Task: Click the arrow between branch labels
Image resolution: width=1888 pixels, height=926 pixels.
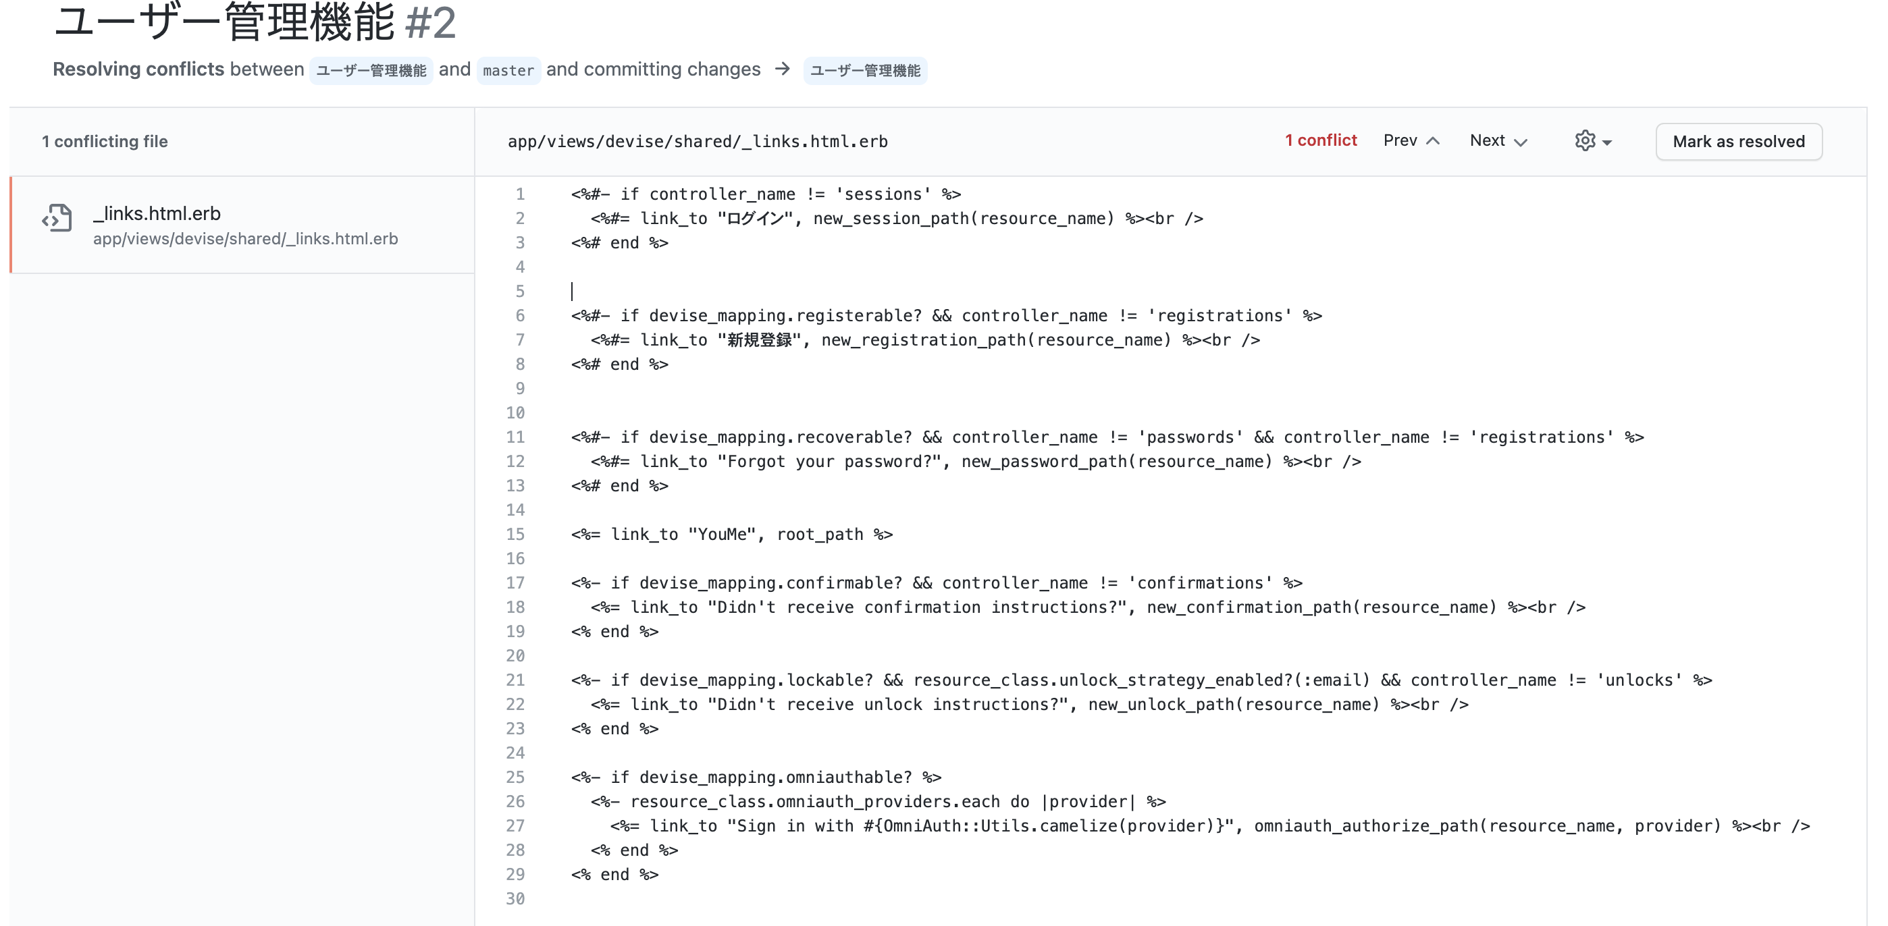Action: coord(783,69)
